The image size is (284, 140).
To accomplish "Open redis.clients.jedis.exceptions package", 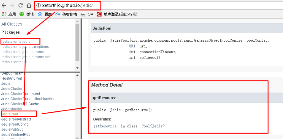I will point(25,46).
